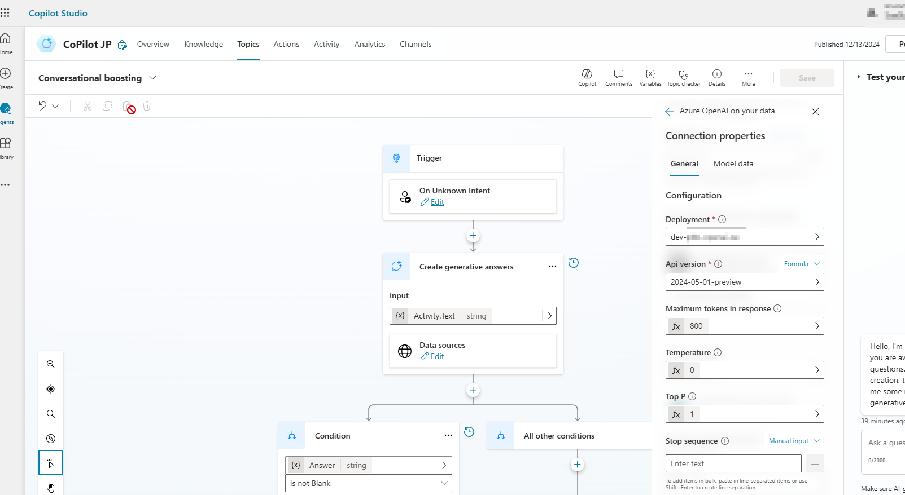Click the Copilot Studio title link
Screen dimensions: 905x495
click(58, 13)
